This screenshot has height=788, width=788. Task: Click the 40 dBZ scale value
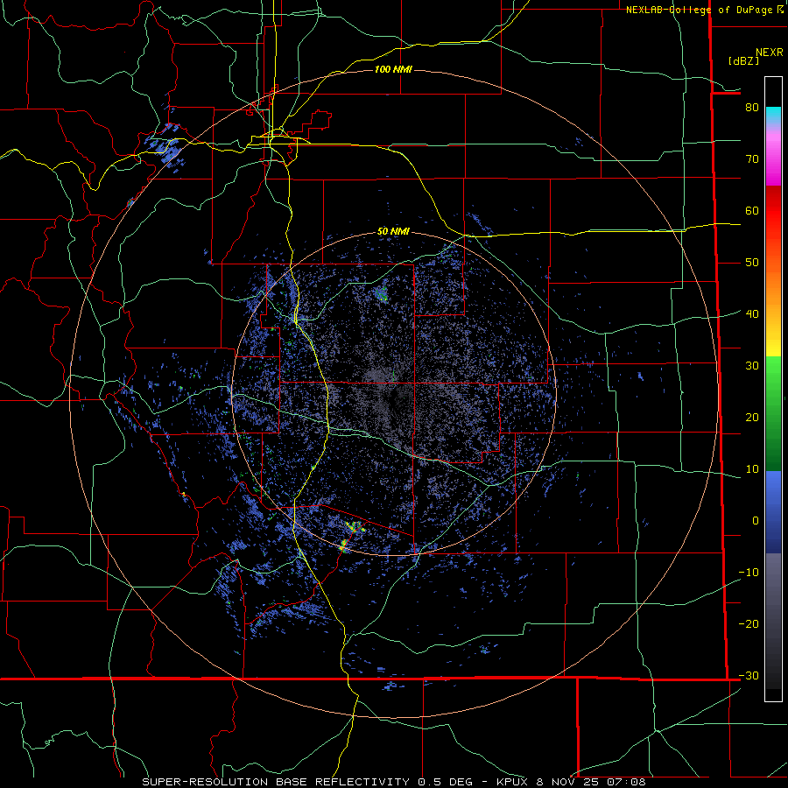752,313
